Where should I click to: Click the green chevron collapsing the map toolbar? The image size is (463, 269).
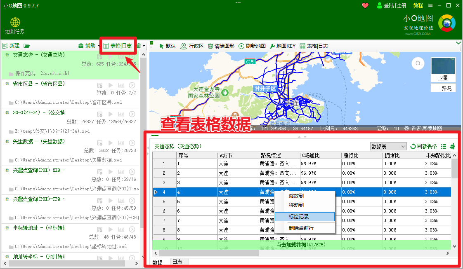[458, 43]
